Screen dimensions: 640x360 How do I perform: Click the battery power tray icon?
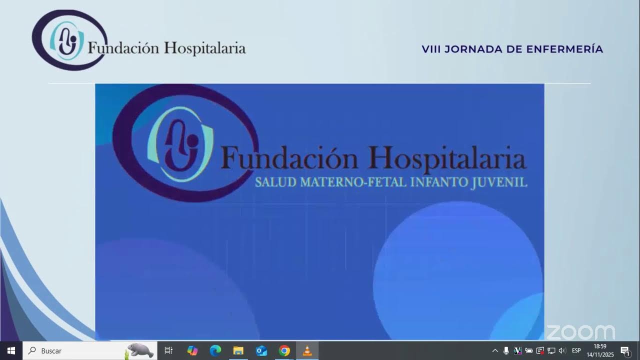(x=529, y=350)
